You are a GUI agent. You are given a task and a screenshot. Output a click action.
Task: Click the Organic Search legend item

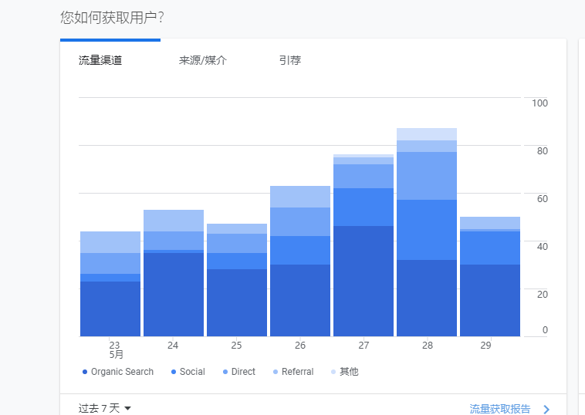click(118, 372)
